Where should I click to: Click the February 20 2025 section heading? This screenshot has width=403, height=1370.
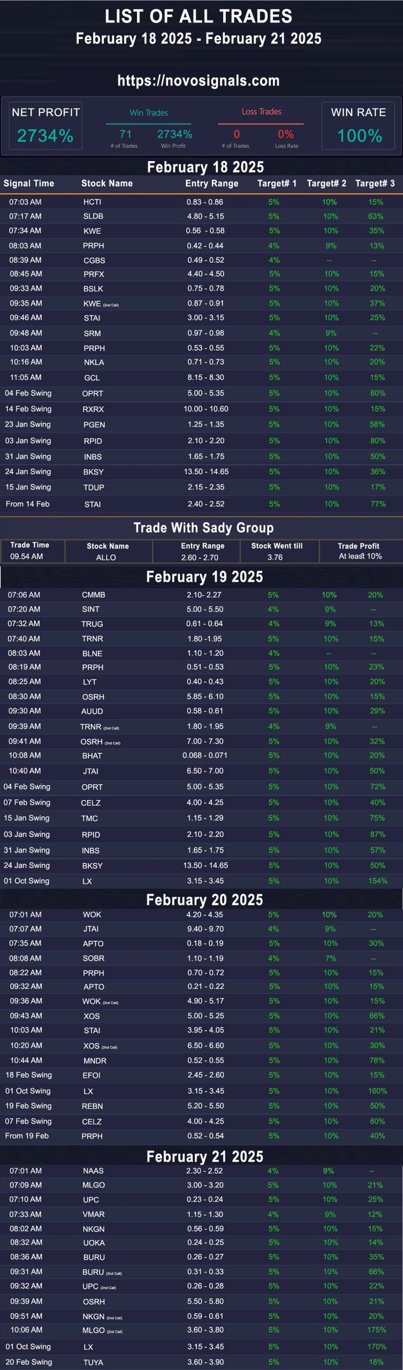pyautogui.click(x=204, y=900)
